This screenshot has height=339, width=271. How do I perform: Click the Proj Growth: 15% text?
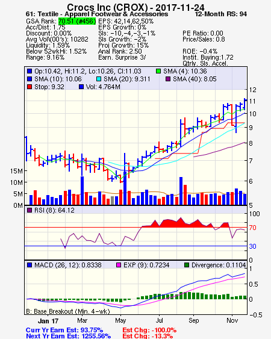point(123,45)
